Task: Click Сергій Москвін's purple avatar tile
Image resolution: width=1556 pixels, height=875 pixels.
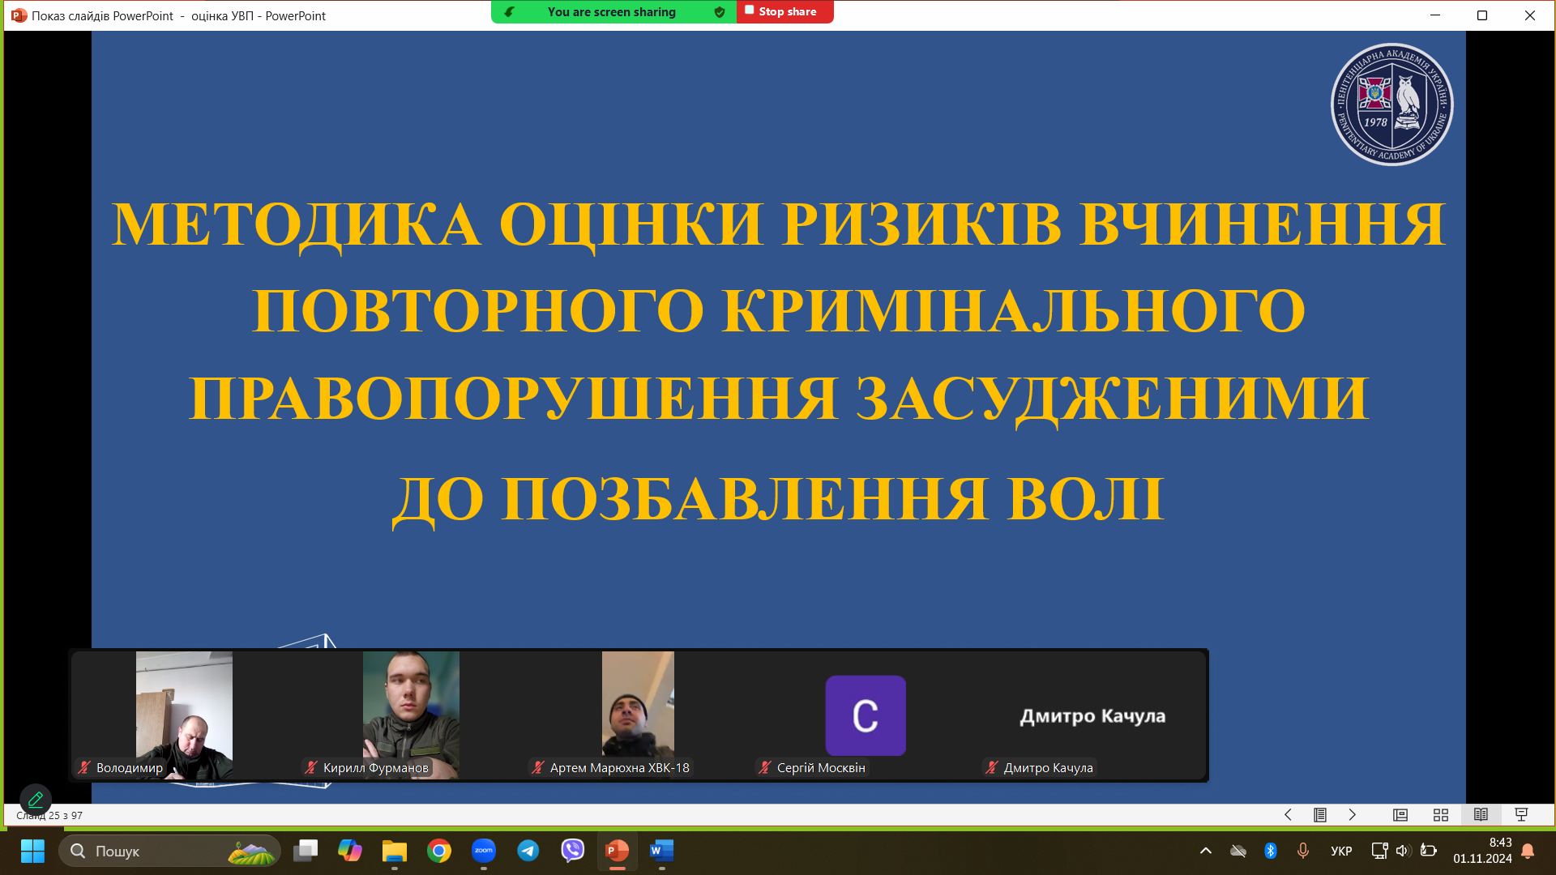Action: coord(865,715)
